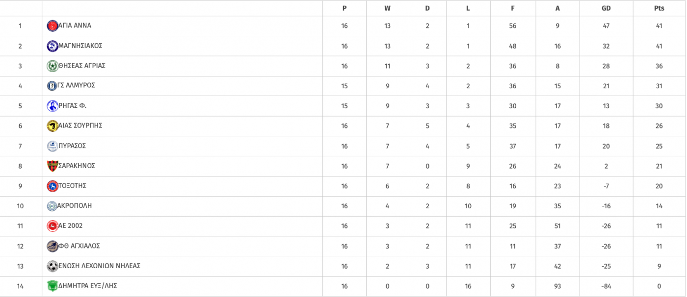This screenshot has width=687, height=297.
Task: Select the P played column header
Action: click(x=344, y=8)
